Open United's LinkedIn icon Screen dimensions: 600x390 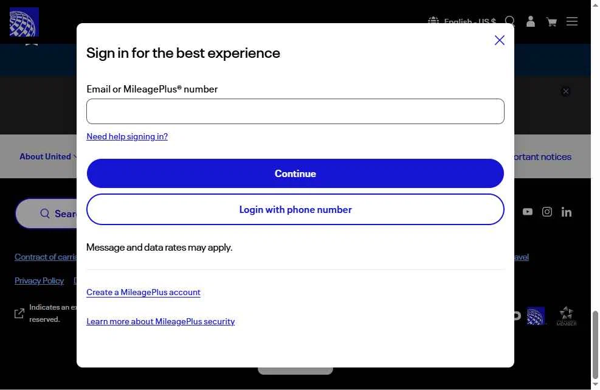(x=567, y=212)
